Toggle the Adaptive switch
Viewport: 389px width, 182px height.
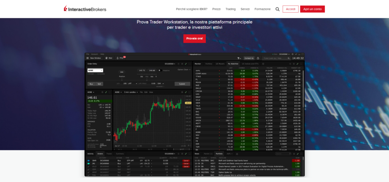point(160,70)
